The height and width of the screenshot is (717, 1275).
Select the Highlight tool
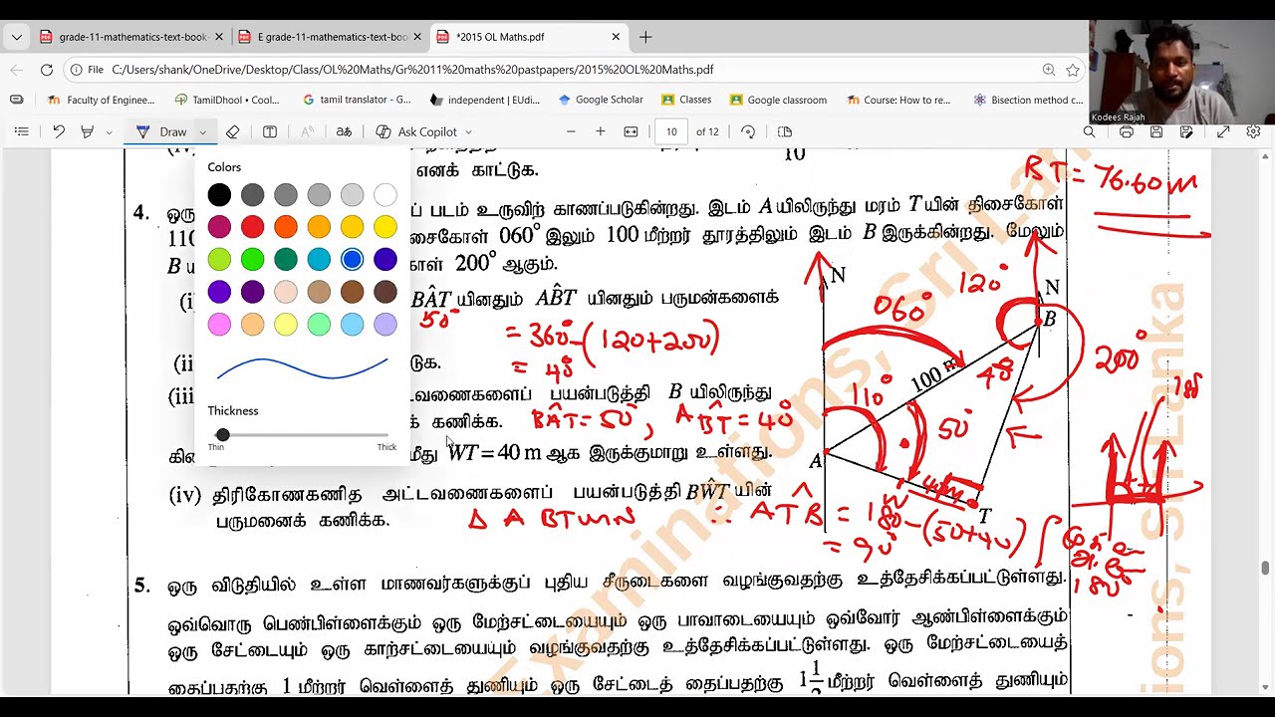(x=87, y=131)
